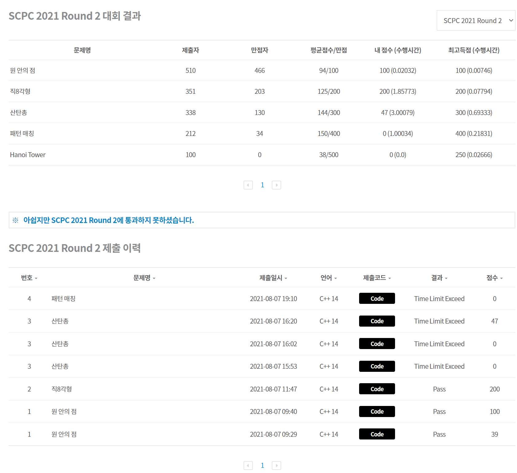Viewport: 517px width, 473px height.
Task: Open Code for 산탄총 16:20 submission
Action: [377, 321]
